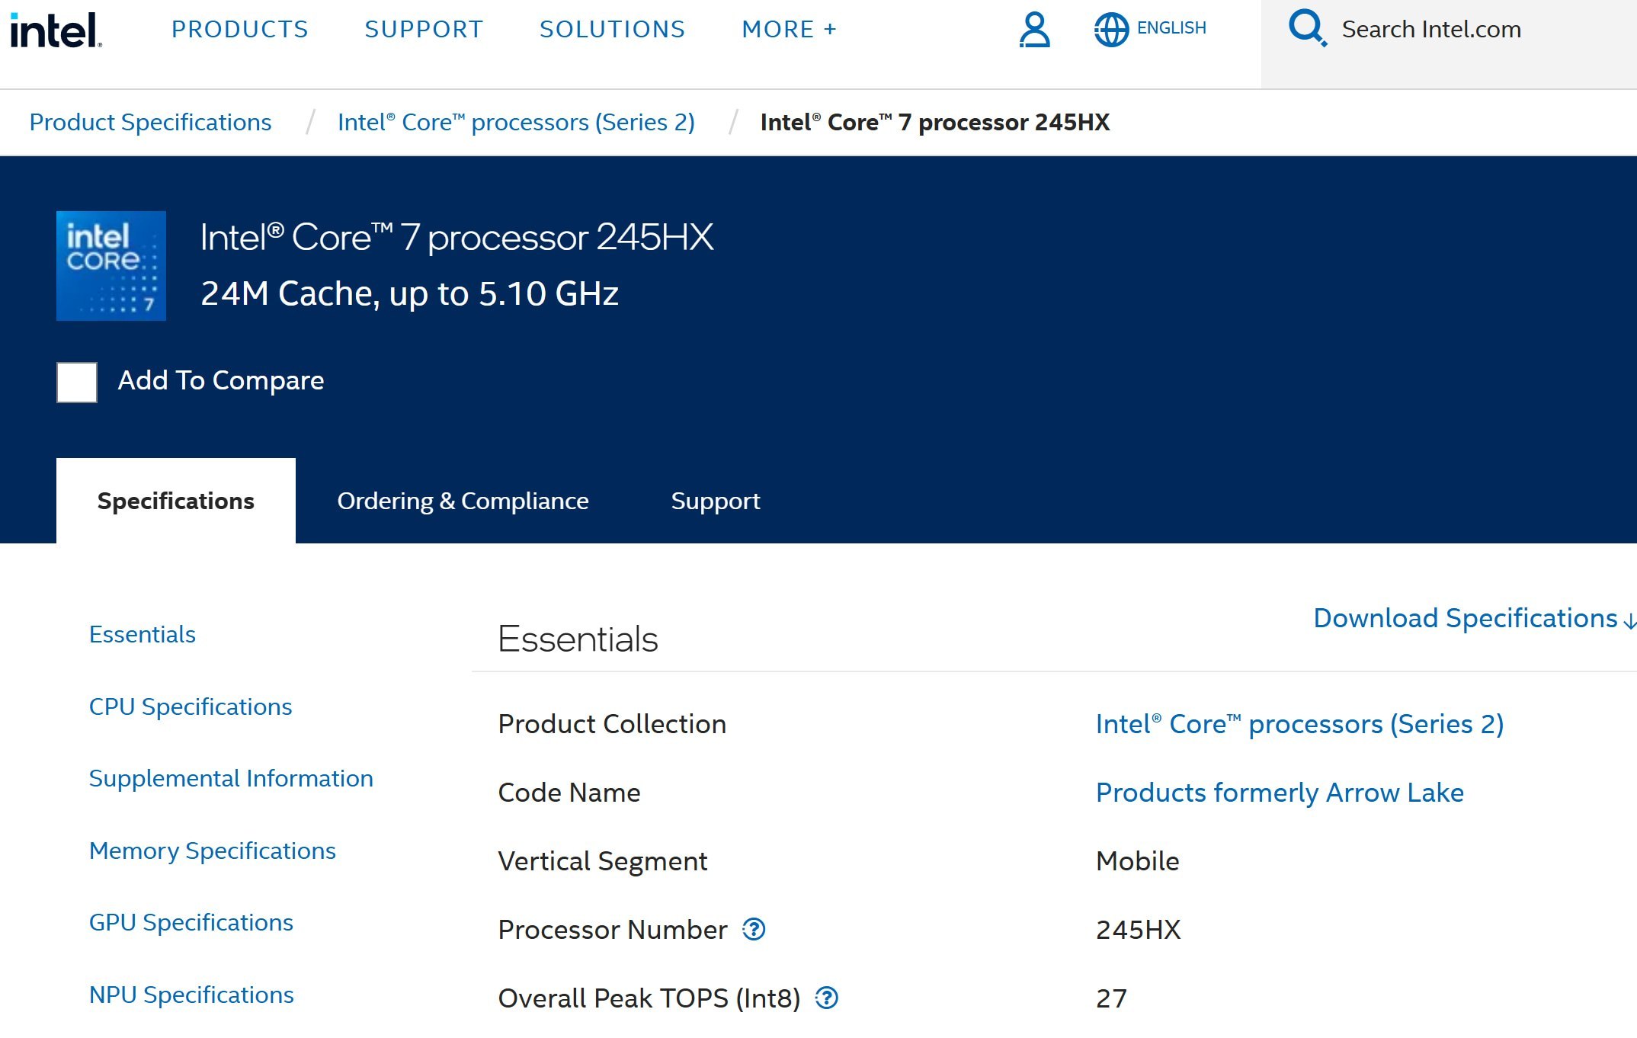Check the Add To Compare checkbox
Viewport: 1637px width, 1038px height.
(77, 382)
